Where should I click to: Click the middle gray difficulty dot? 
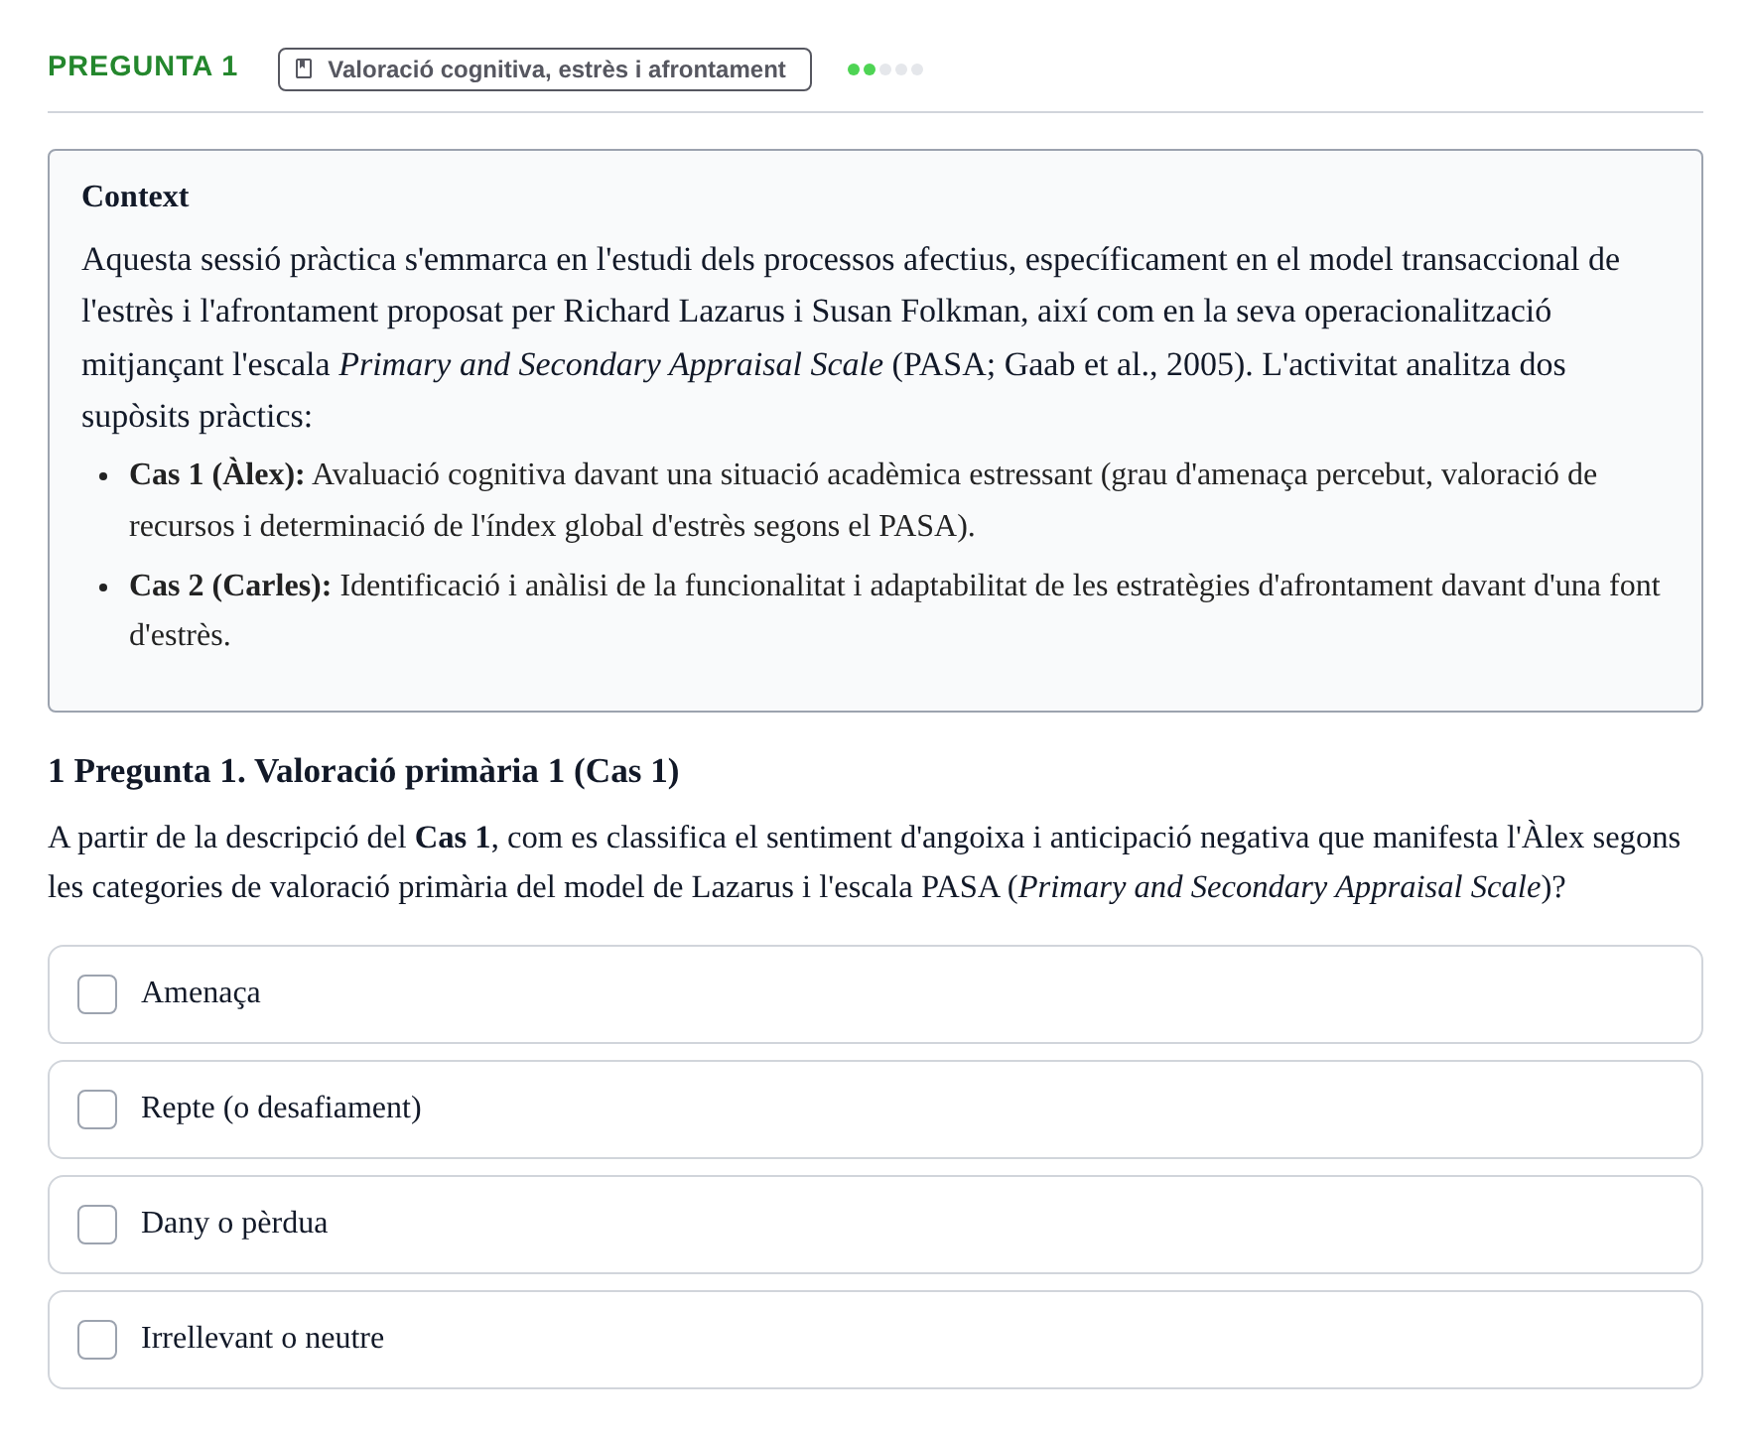(901, 69)
